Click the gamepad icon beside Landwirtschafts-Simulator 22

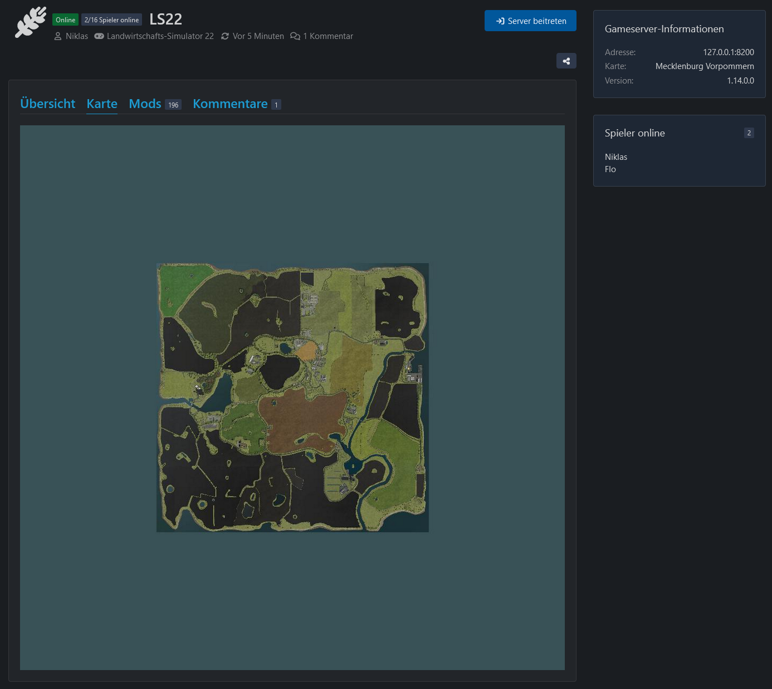click(x=99, y=36)
